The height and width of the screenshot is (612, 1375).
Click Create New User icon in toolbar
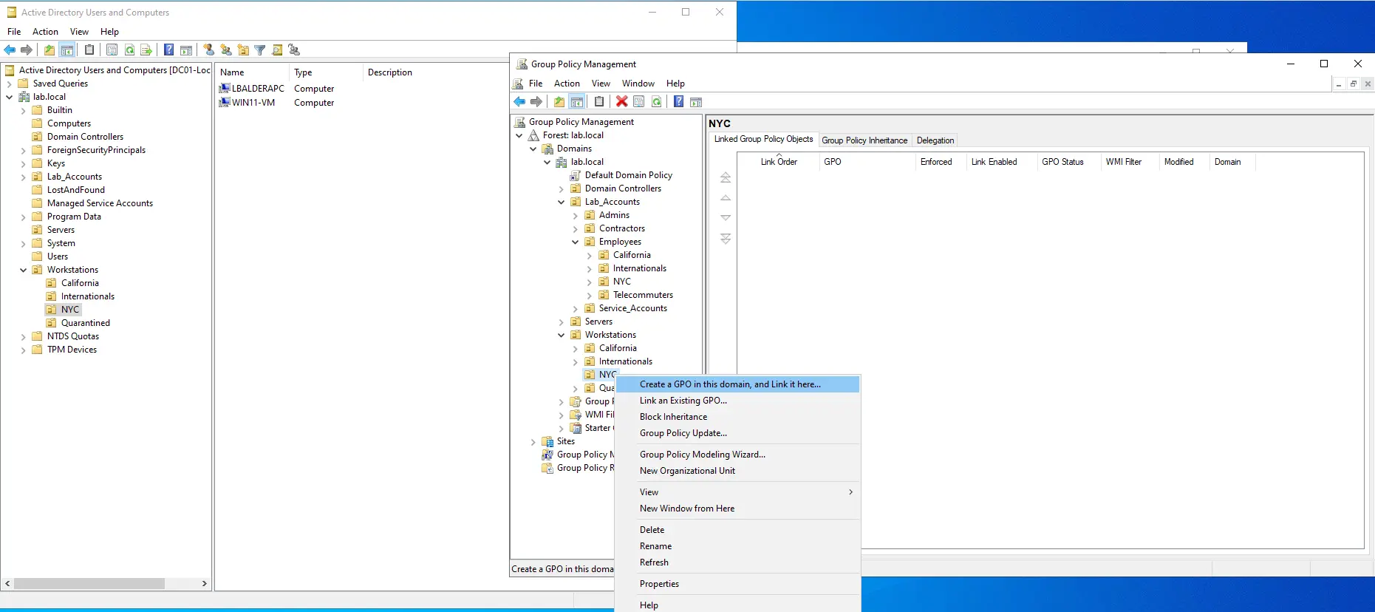(x=209, y=50)
